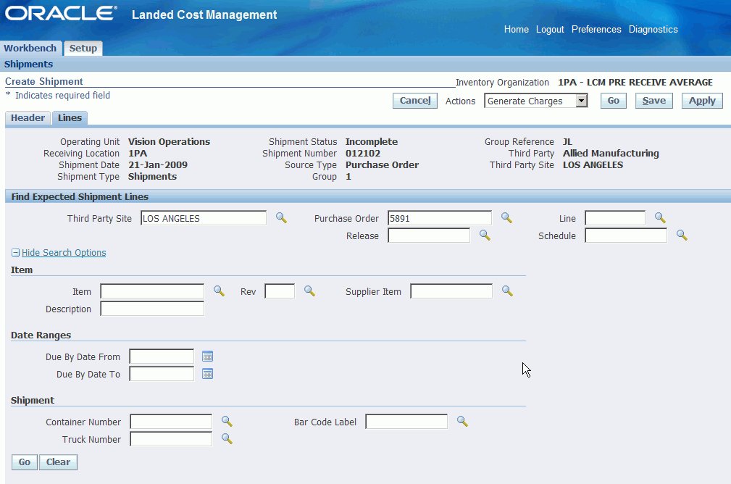The image size is (731, 484).
Task: Open calendar picker for Due By Date To
Action: coord(207,374)
